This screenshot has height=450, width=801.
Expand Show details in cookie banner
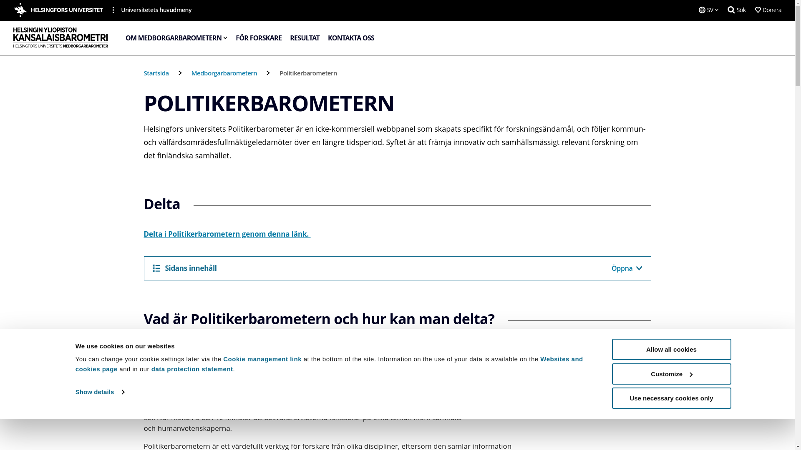[100, 392]
